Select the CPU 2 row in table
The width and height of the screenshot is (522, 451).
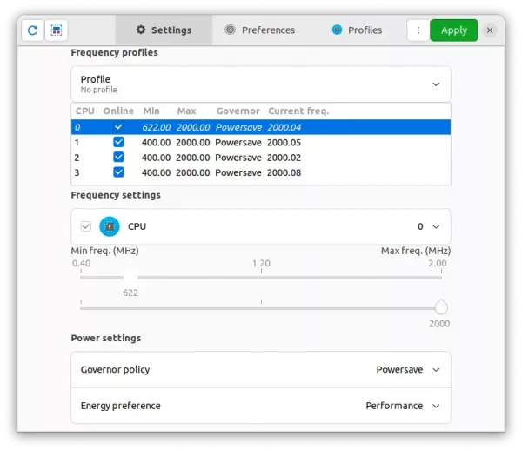[261, 158]
